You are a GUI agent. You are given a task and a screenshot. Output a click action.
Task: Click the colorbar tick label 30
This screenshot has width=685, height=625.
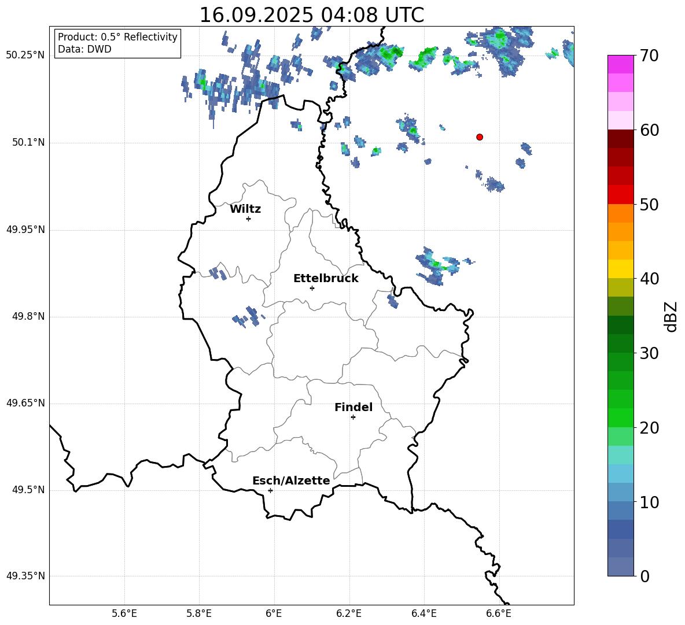pyautogui.click(x=649, y=353)
